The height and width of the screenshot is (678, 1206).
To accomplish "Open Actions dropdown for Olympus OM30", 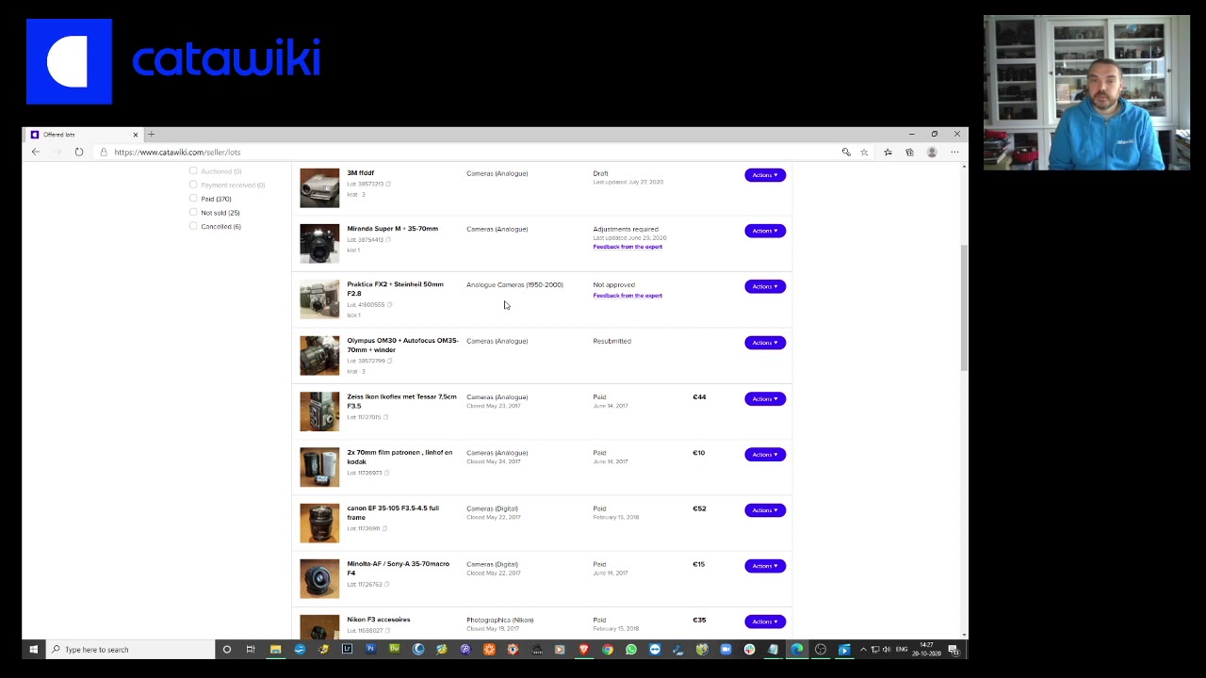I will pyautogui.click(x=765, y=343).
